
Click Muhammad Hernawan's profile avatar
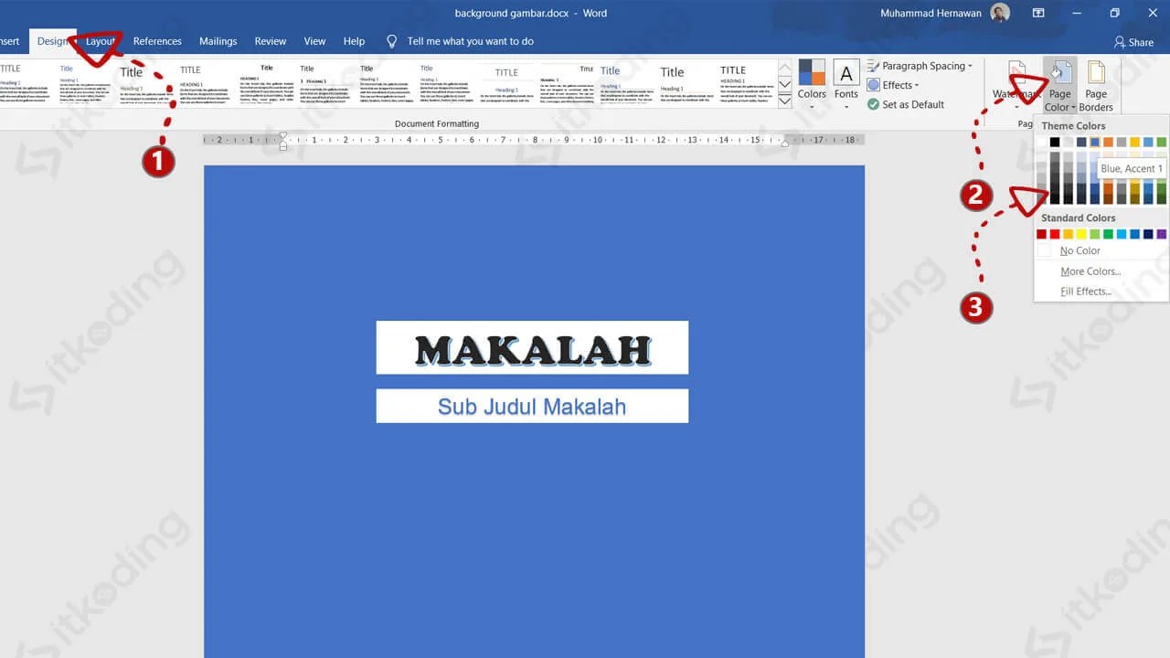pyautogui.click(x=1000, y=13)
